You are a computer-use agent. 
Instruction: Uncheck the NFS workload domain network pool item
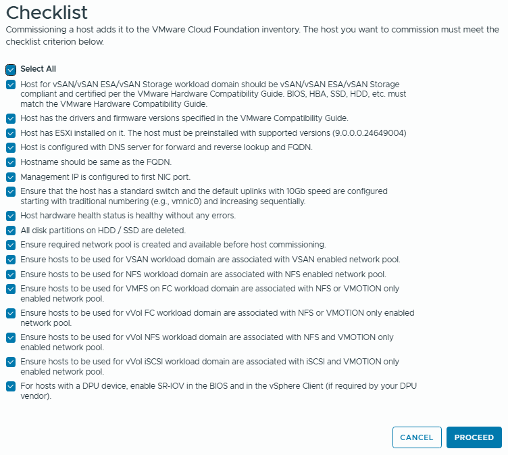pyautogui.click(x=10, y=274)
